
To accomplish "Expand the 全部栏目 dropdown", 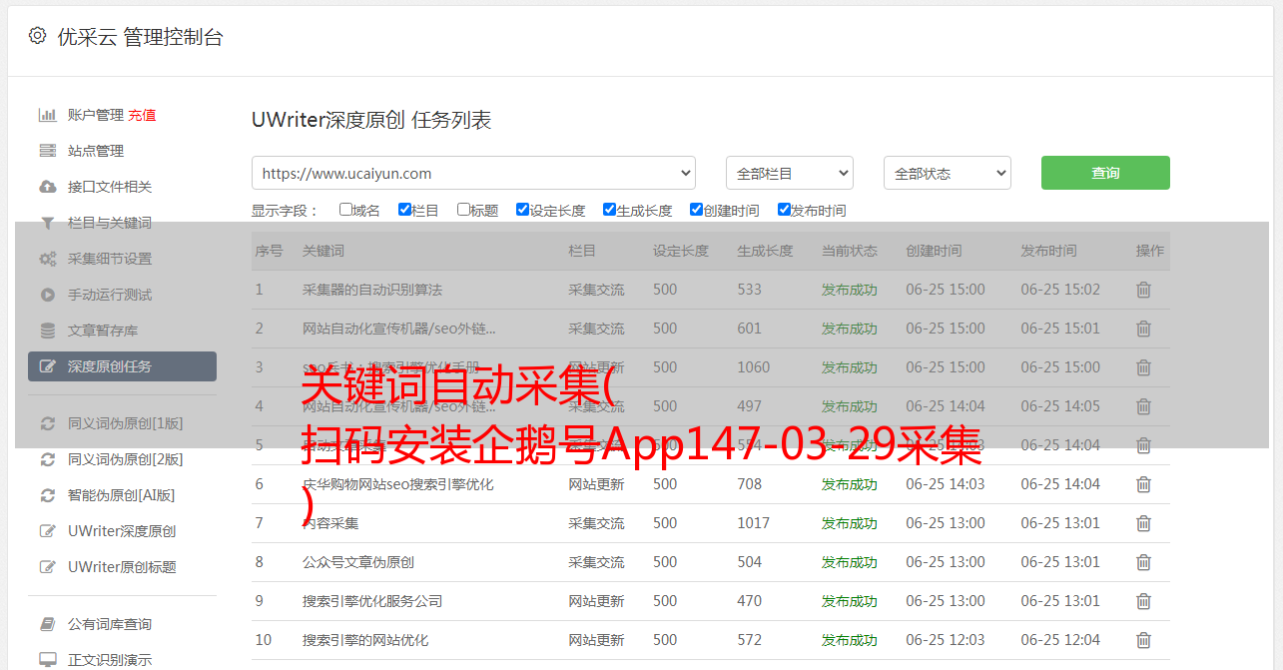I will tap(789, 173).
